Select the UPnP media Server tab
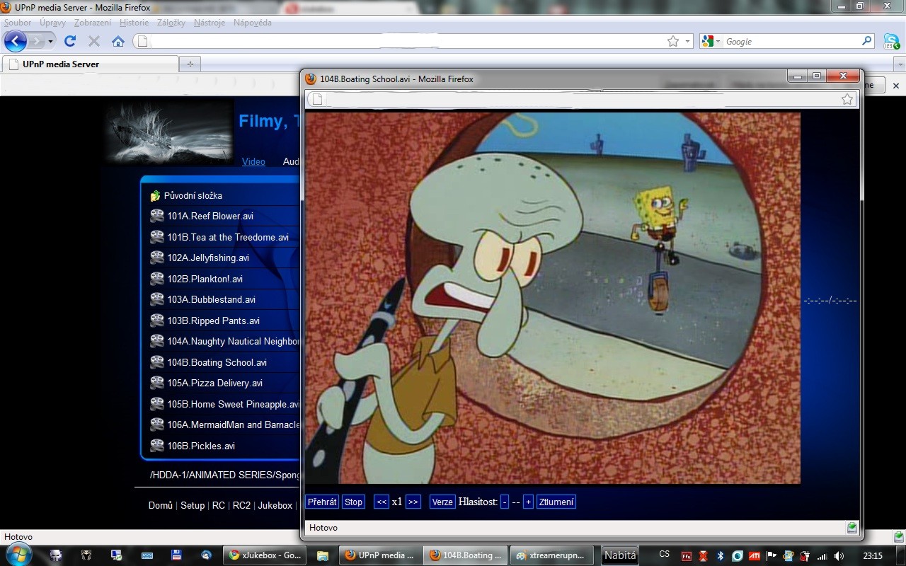Viewport: 906px width, 566px height. click(x=90, y=64)
